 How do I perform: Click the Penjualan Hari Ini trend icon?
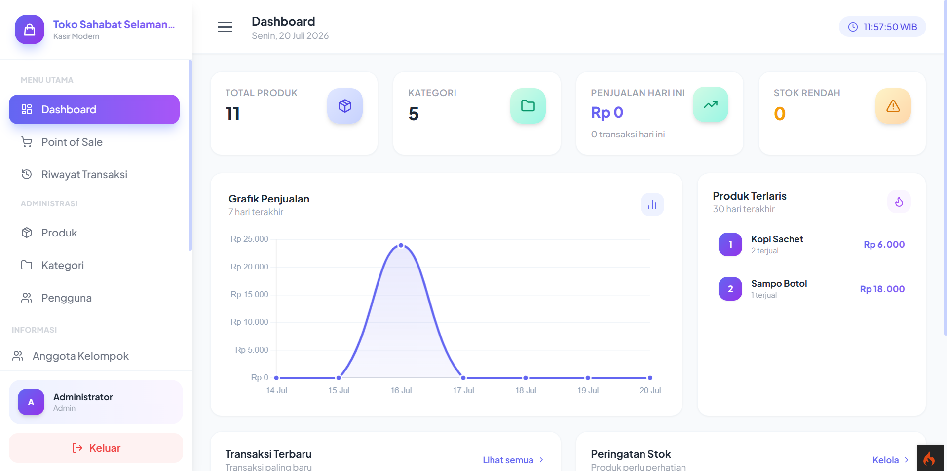point(711,104)
